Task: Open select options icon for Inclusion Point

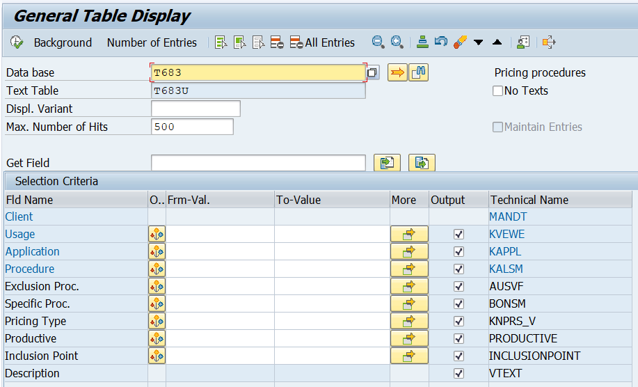Action: [157, 356]
